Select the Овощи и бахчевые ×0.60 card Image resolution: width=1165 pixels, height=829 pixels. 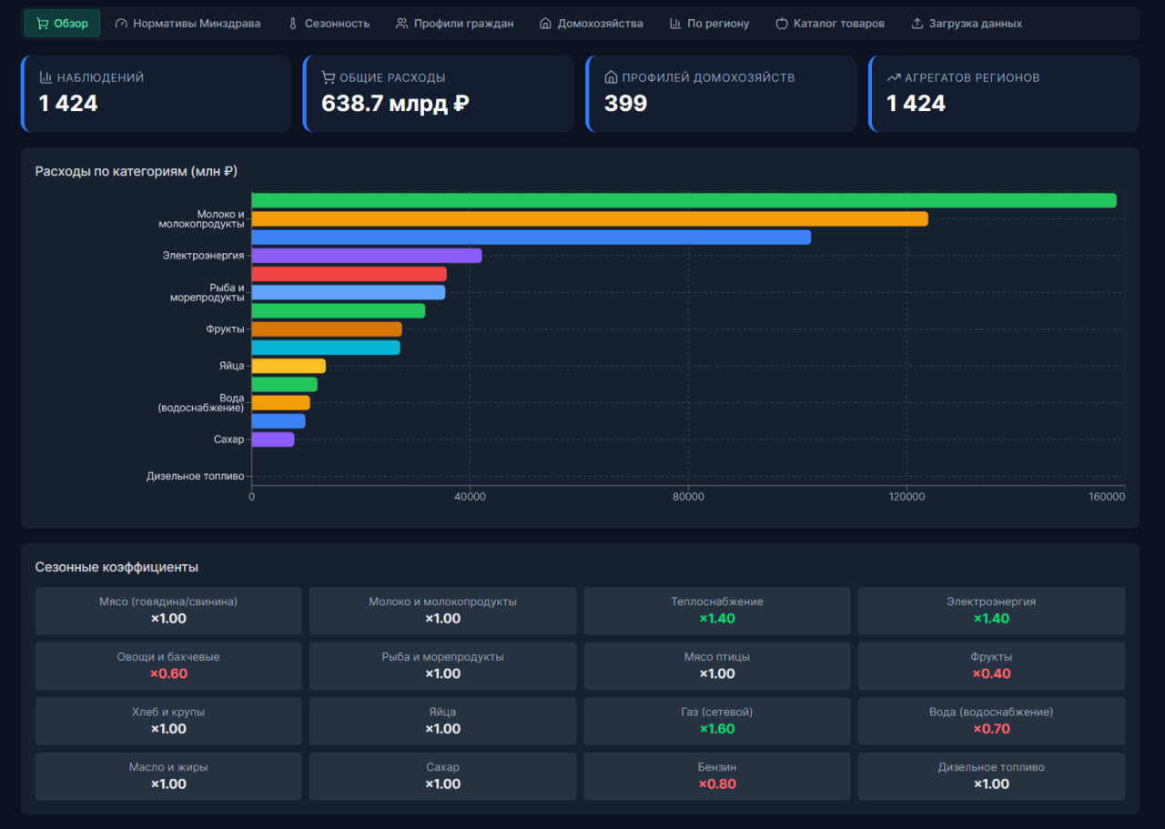tap(168, 666)
